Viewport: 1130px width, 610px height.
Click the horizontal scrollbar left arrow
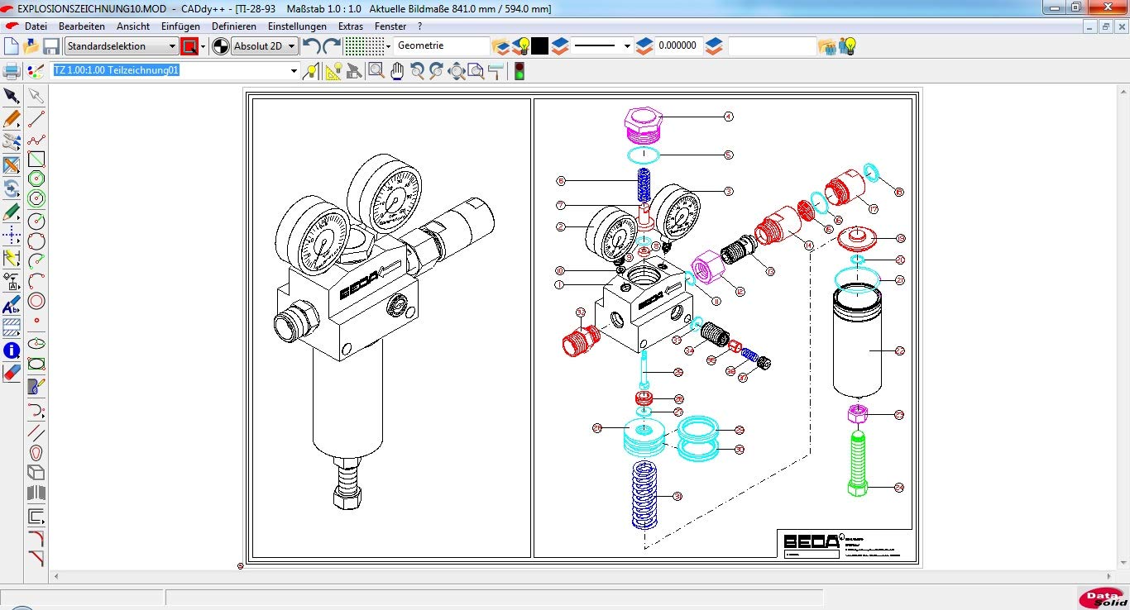(56, 576)
